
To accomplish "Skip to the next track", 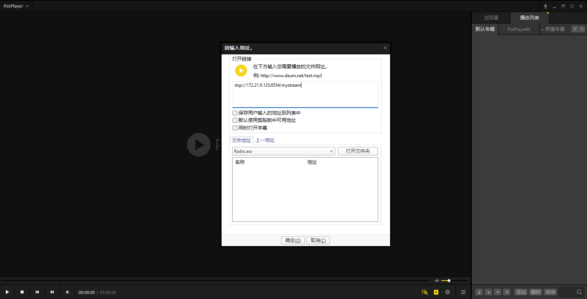I will point(52,292).
